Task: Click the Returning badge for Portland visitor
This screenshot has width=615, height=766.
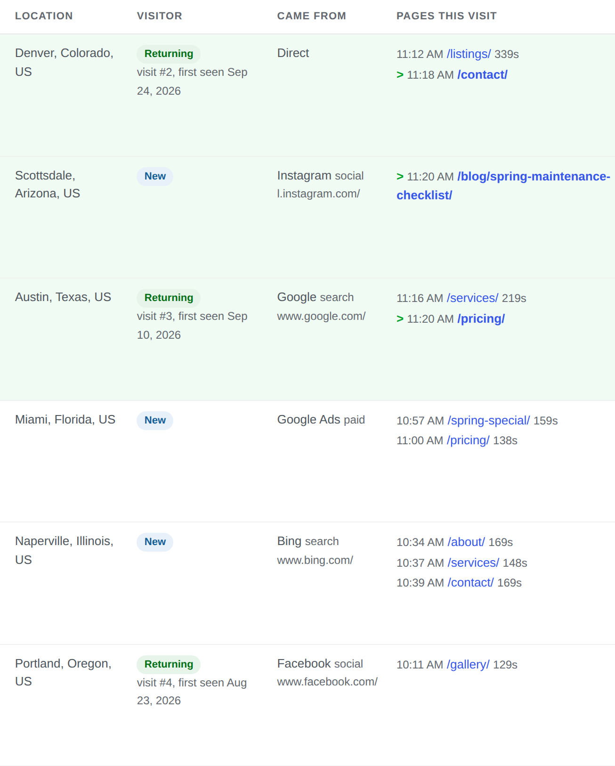Action: pyautogui.click(x=169, y=664)
